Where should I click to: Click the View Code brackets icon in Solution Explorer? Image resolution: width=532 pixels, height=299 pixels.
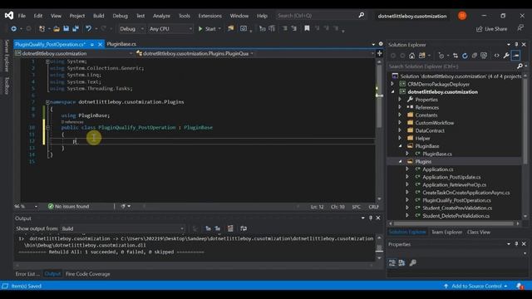(x=497, y=56)
